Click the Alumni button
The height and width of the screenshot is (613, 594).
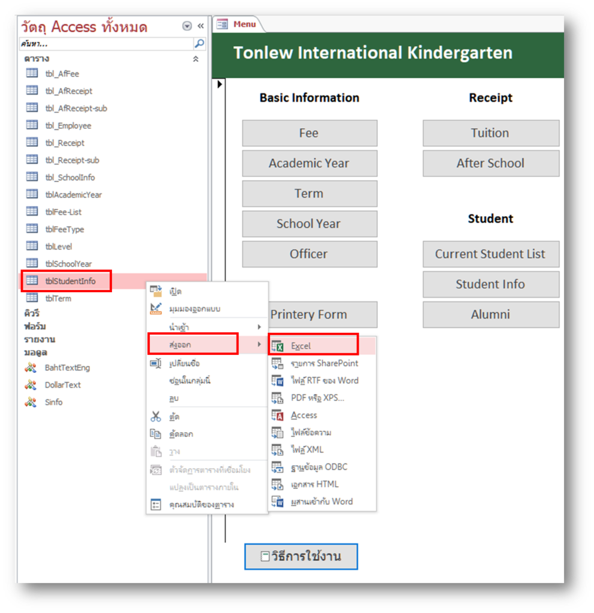click(490, 314)
